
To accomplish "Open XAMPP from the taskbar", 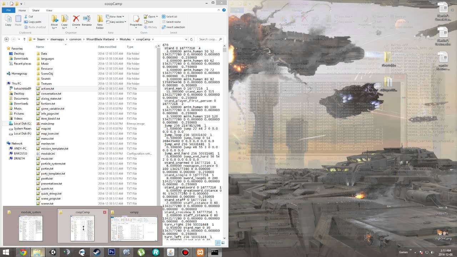I will (x=200, y=252).
